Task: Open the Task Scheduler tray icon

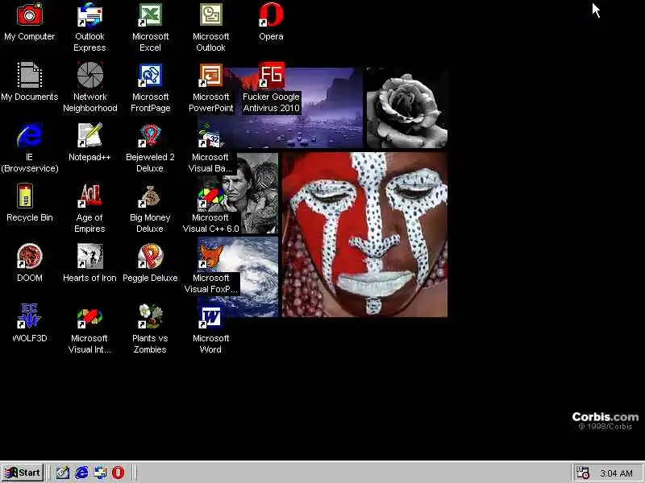Action: click(581, 473)
